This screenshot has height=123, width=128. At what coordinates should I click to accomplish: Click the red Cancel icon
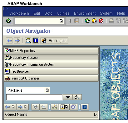click(101, 21)
